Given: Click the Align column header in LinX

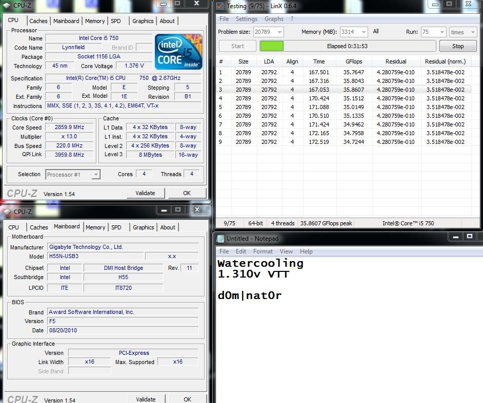Looking at the screenshot, I should (292, 61).
